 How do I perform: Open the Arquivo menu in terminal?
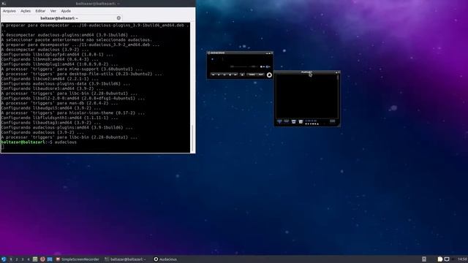[x=10, y=11]
